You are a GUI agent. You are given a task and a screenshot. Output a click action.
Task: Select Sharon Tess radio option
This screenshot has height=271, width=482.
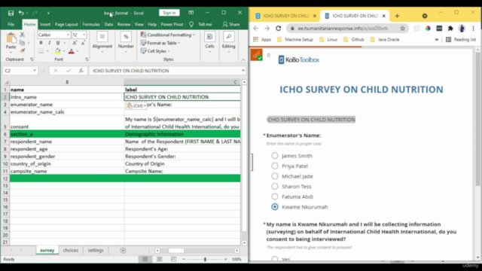click(x=275, y=186)
